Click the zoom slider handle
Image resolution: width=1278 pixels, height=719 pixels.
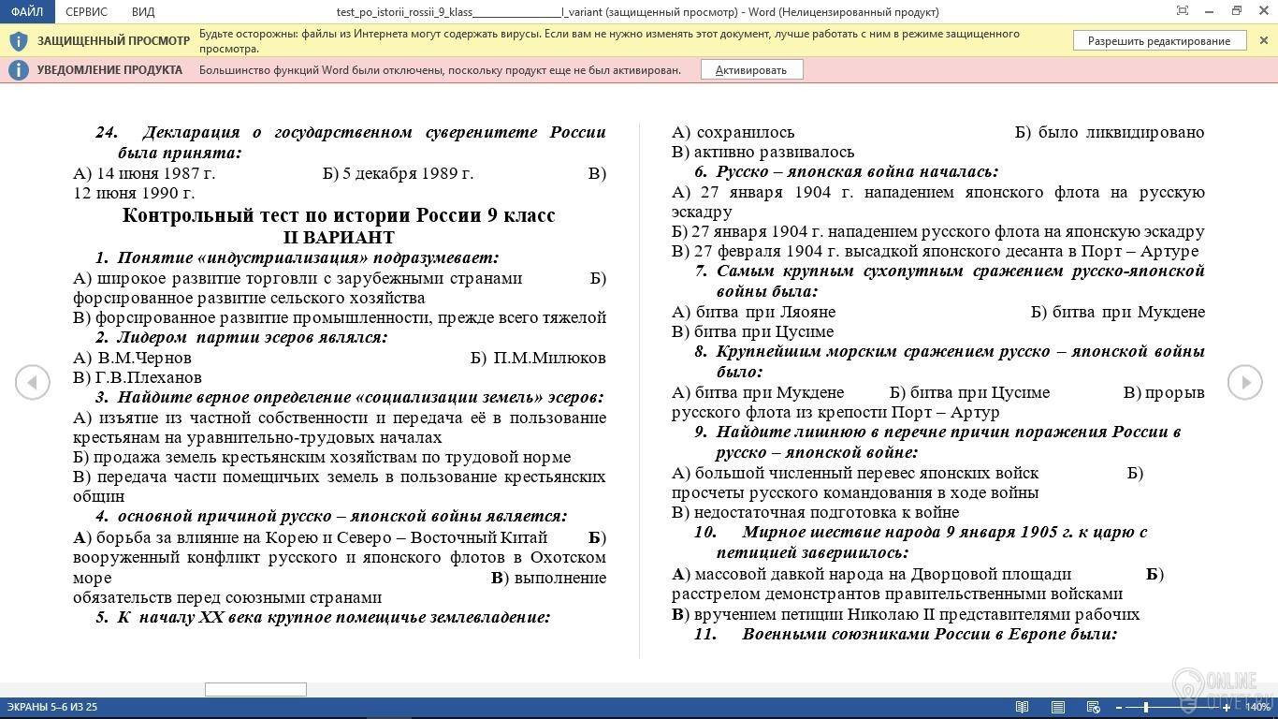[1145, 707]
